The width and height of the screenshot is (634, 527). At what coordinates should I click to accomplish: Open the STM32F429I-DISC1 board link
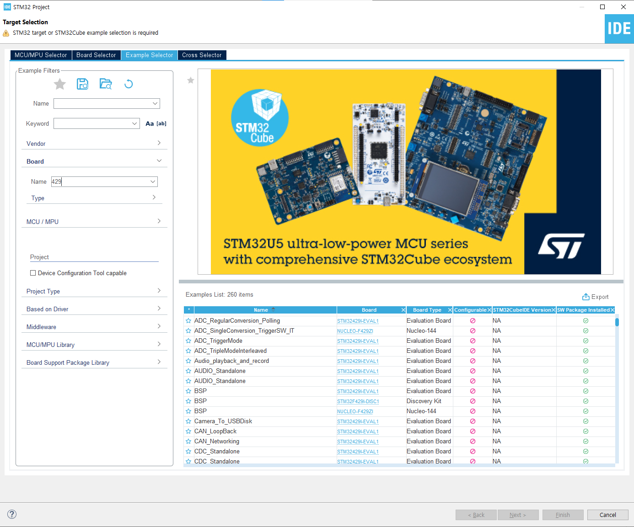click(358, 401)
